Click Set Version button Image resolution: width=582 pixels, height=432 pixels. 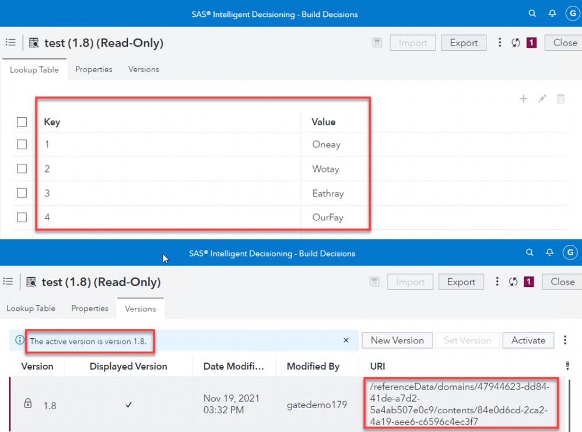[x=467, y=340]
